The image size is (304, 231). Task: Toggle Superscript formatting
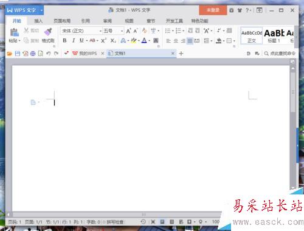(103, 40)
